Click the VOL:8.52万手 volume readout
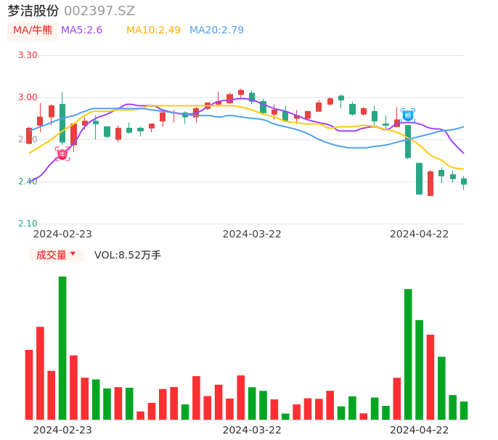The image size is (498, 440). [x=128, y=255]
